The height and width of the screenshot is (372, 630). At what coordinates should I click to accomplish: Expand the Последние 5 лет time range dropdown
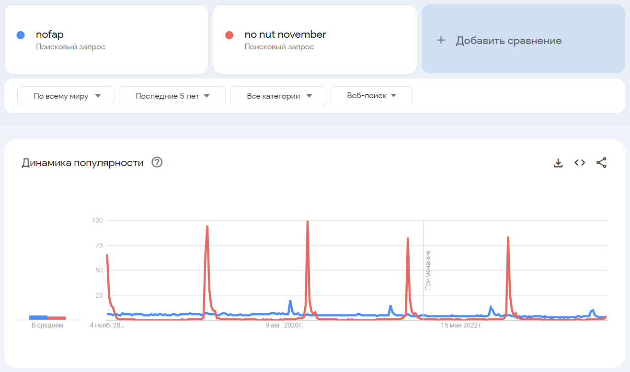(x=172, y=96)
